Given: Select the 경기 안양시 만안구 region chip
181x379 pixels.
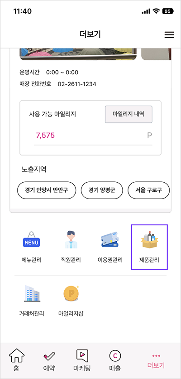Looking at the screenshot, I should 47,190.
